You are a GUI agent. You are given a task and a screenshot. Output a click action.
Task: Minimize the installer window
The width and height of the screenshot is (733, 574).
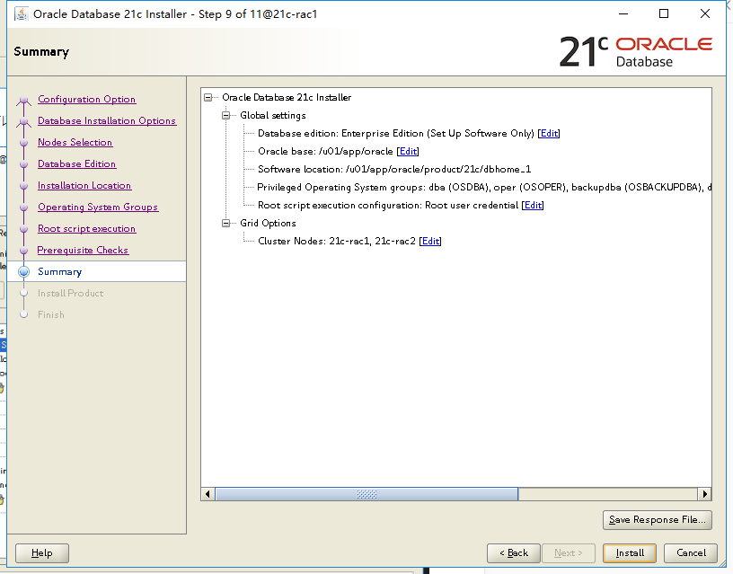[623, 13]
